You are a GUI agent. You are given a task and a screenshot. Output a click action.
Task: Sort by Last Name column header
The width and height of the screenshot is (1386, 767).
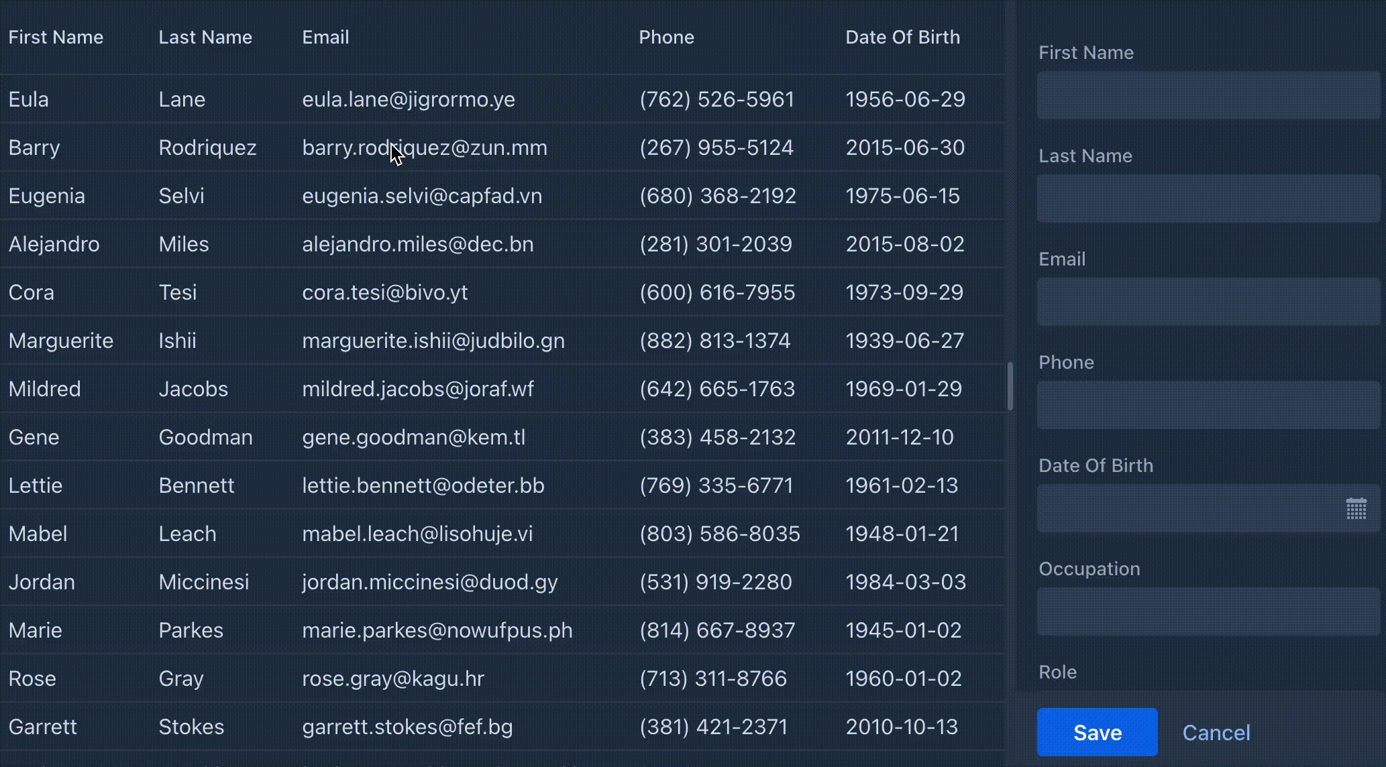[x=205, y=38]
